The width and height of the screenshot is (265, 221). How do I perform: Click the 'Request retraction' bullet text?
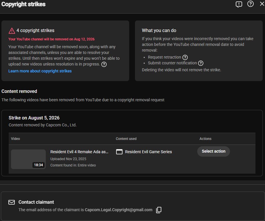(165, 57)
